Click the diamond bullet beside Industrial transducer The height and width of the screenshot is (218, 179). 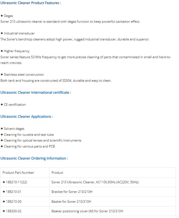coord(2,33)
